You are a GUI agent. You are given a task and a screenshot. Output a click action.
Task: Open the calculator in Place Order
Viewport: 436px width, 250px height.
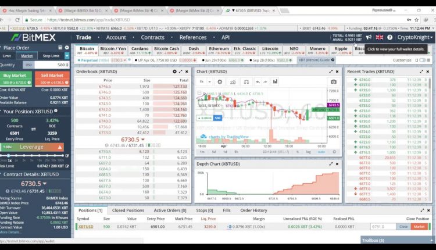tap(60, 48)
